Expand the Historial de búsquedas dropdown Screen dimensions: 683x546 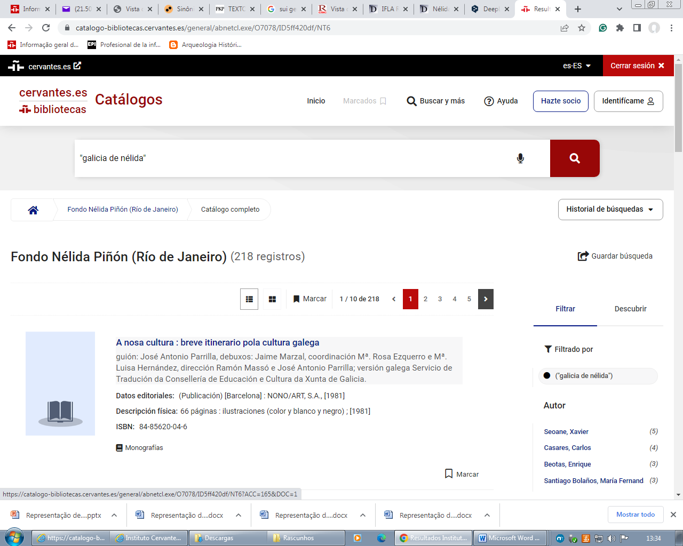click(610, 209)
